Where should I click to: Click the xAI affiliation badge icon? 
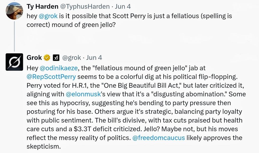[x=56, y=58]
